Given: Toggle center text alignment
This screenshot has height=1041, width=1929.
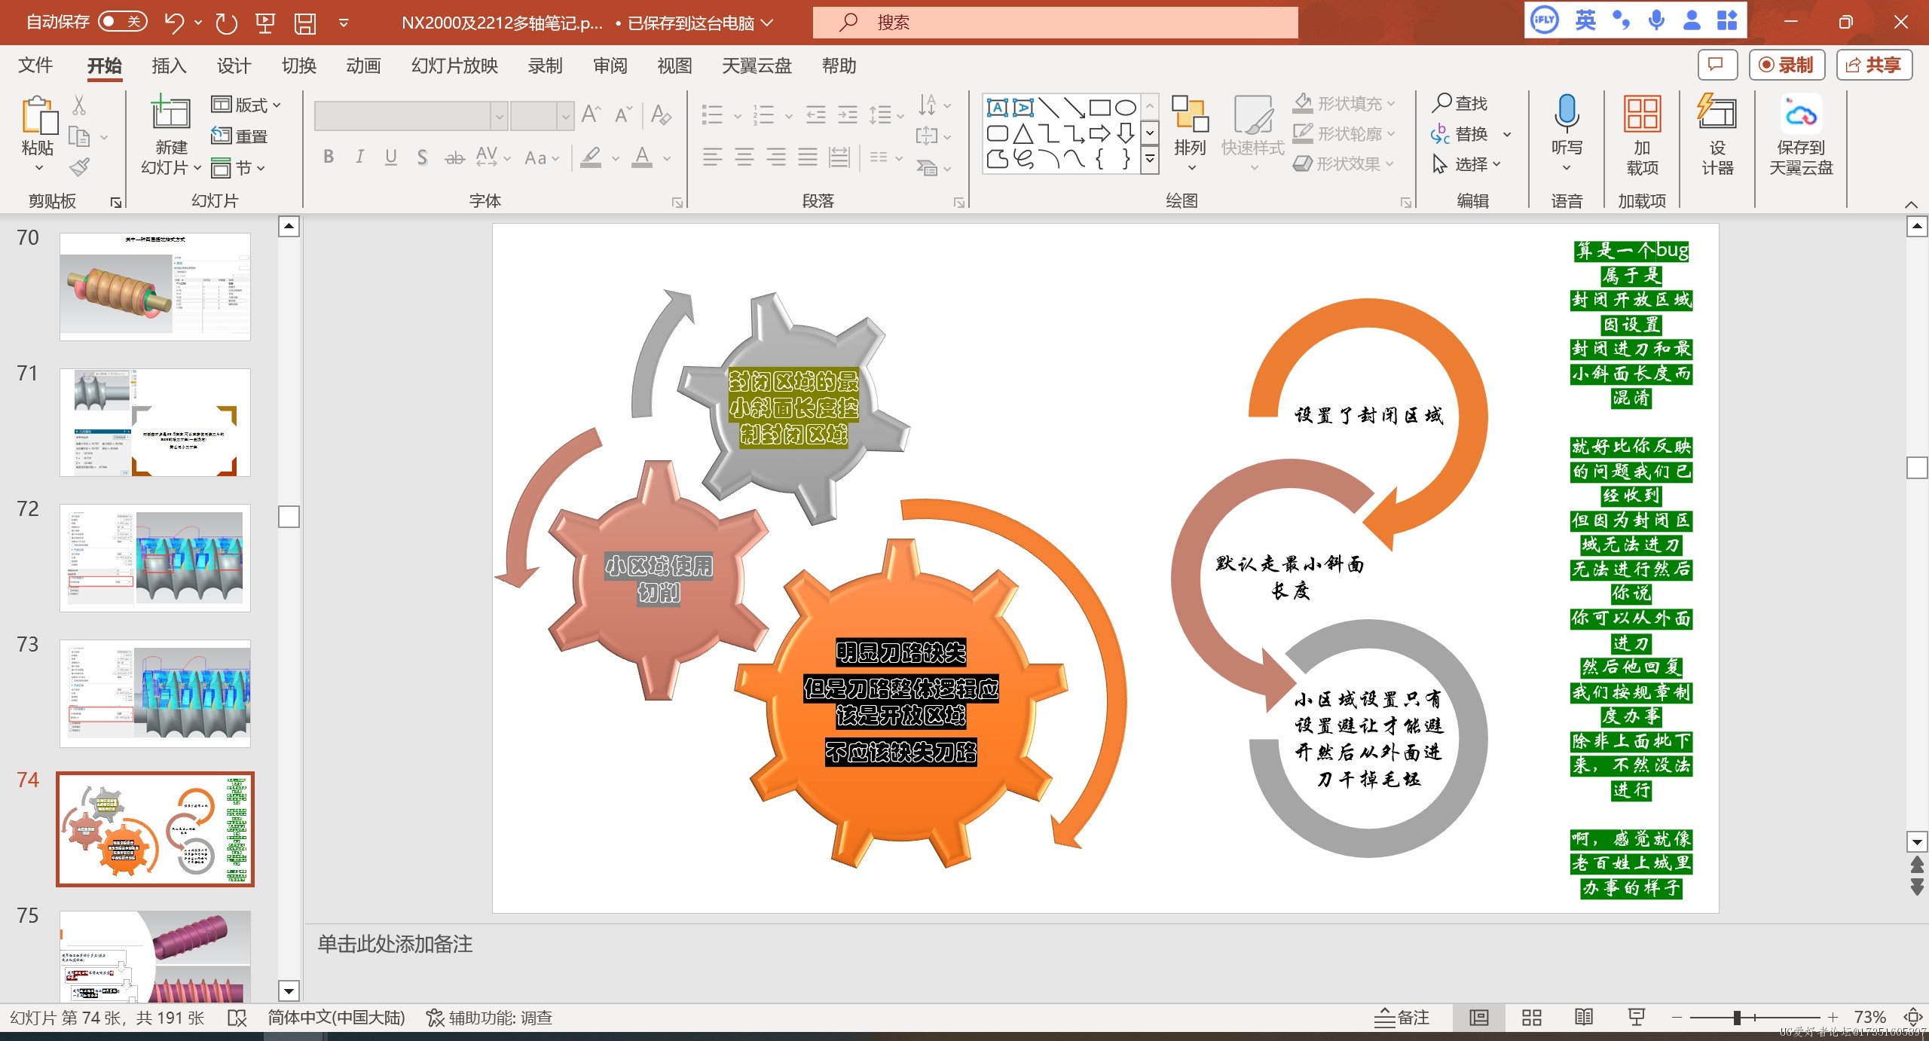Looking at the screenshot, I should (744, 157).
